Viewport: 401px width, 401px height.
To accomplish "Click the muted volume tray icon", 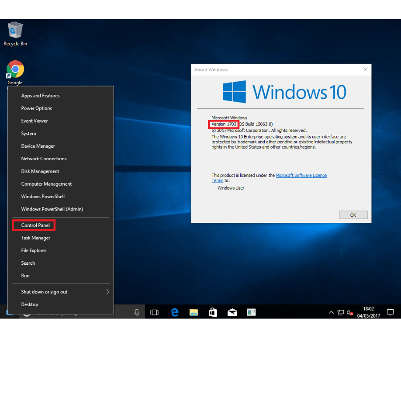I will click(350, 313).
